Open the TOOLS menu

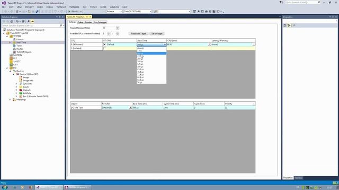(93, 7)
